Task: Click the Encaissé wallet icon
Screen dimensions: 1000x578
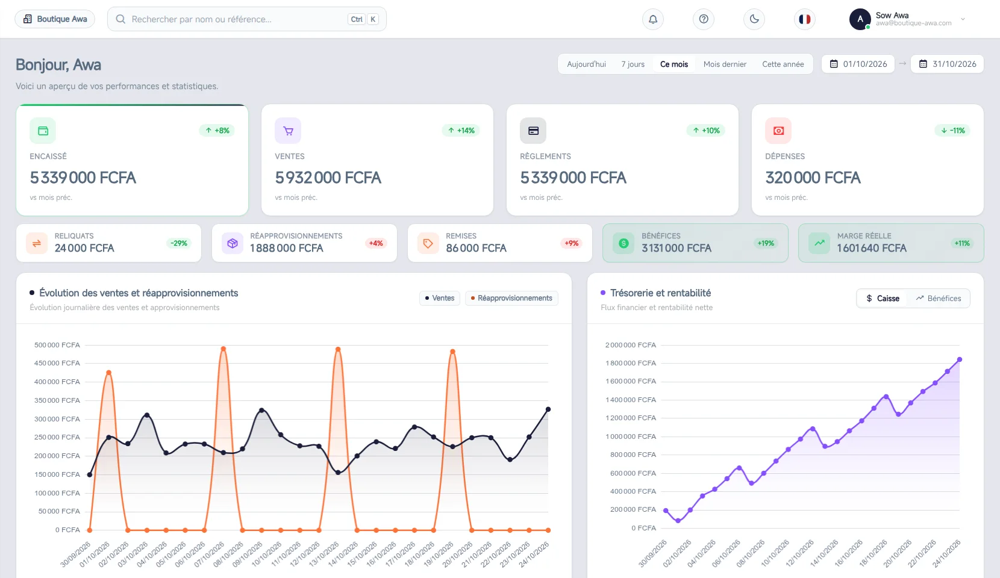Action: [x=43, y=131]
